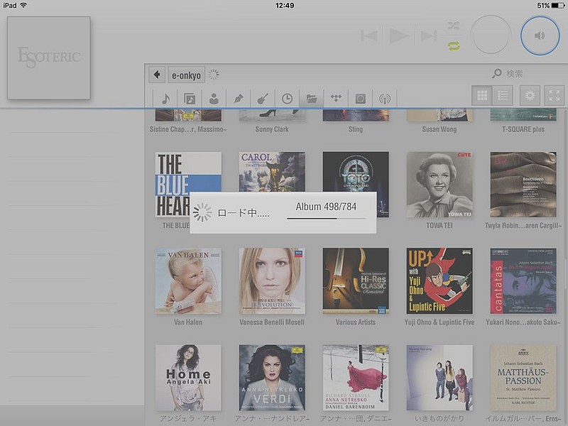This screenshot has height=426, width=568.
Task: Open the internet radio category
Action: 384,98
